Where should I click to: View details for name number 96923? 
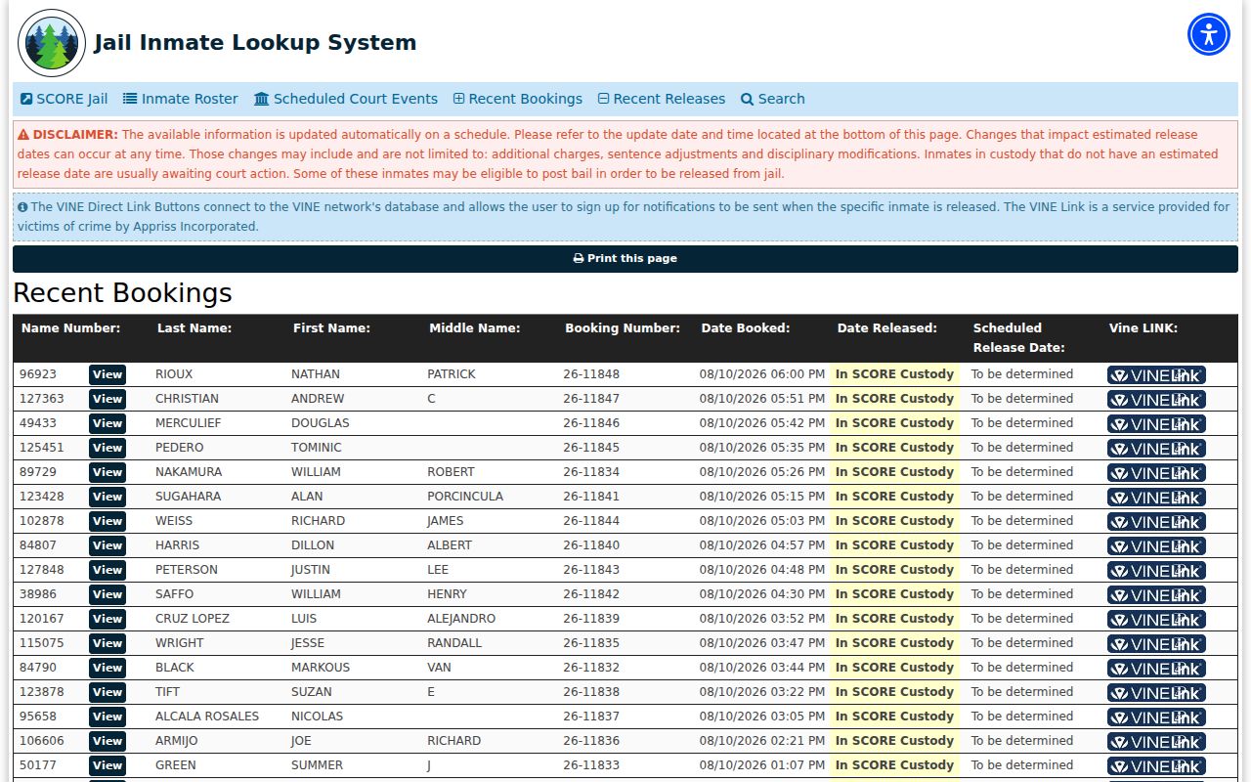point(108,374)
